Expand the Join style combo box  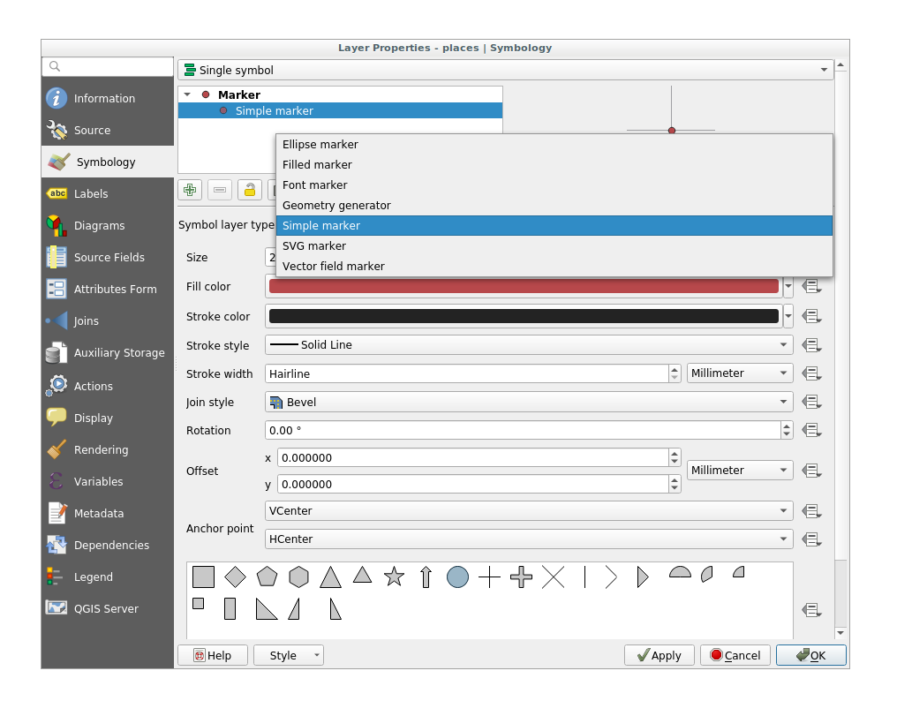(x=528, y=403)
